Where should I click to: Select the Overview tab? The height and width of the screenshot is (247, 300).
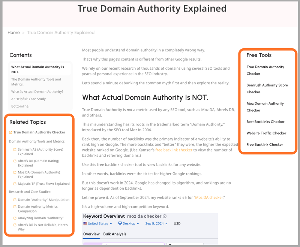91,234
